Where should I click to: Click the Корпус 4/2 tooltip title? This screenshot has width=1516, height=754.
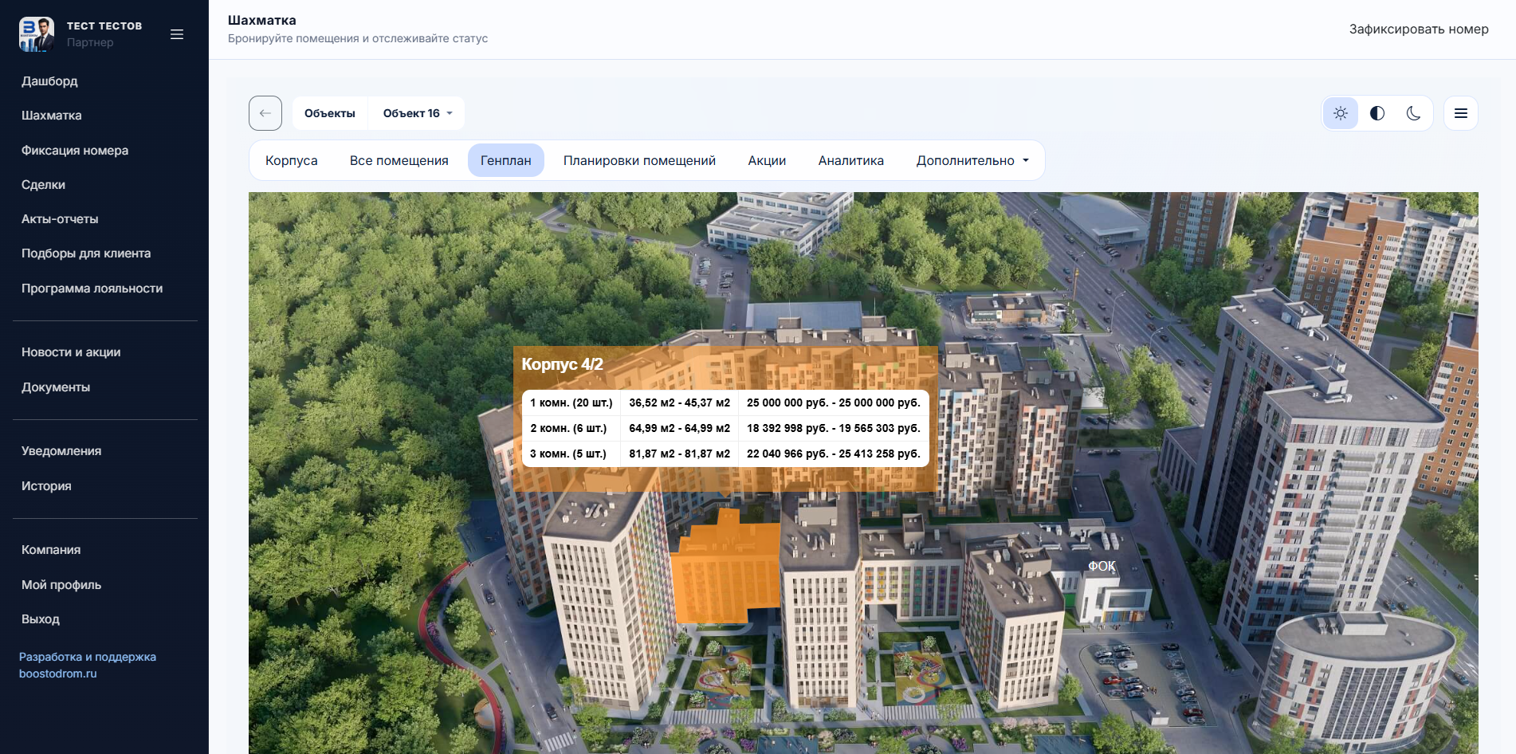562,364
